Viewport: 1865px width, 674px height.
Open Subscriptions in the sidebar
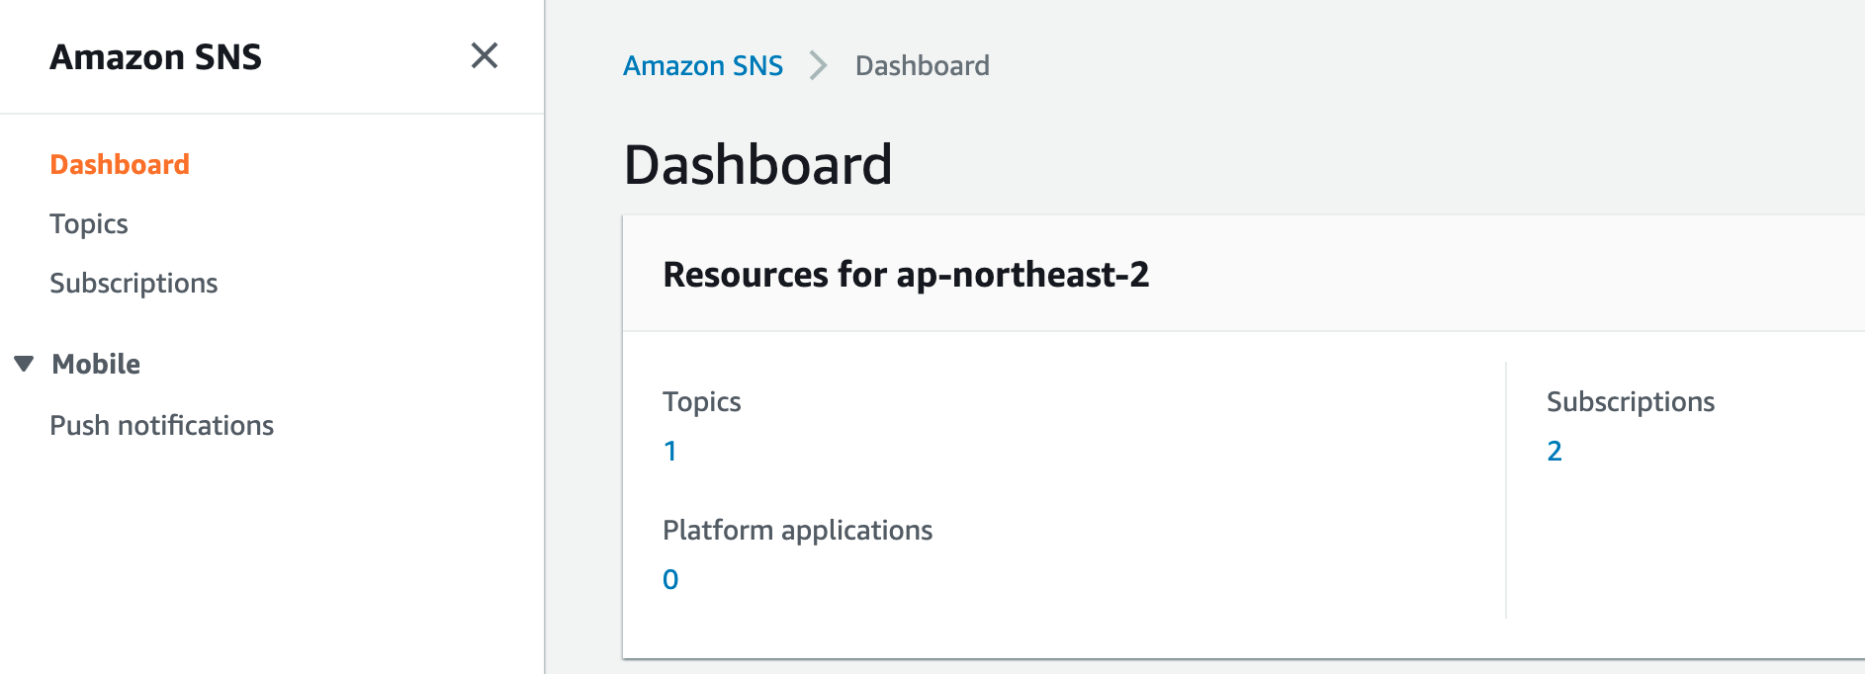tap(133, 284)
